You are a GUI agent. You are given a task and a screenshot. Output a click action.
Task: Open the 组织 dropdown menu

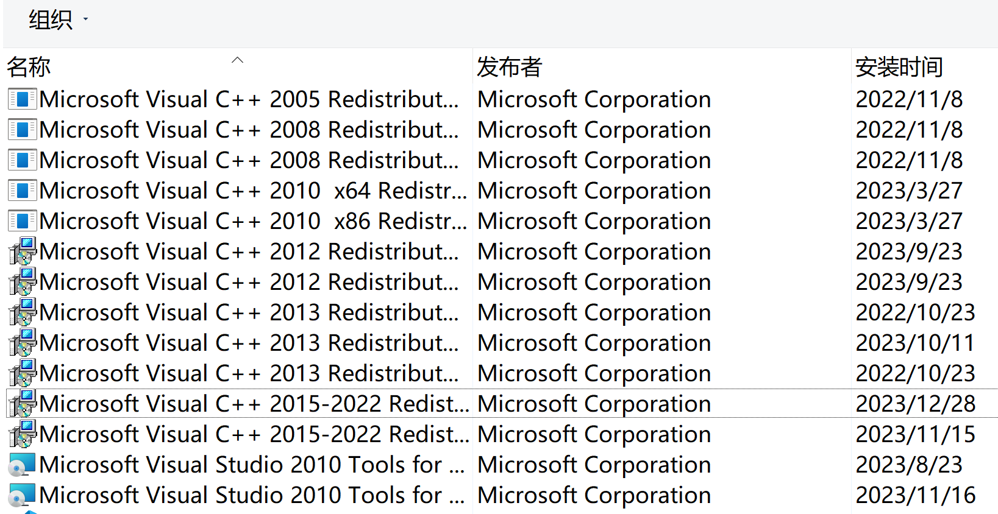click(58, 20)
